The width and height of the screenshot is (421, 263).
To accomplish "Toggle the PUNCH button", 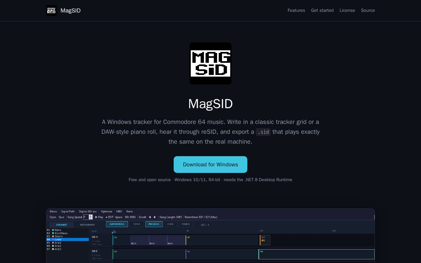I will tap(186, 224).
